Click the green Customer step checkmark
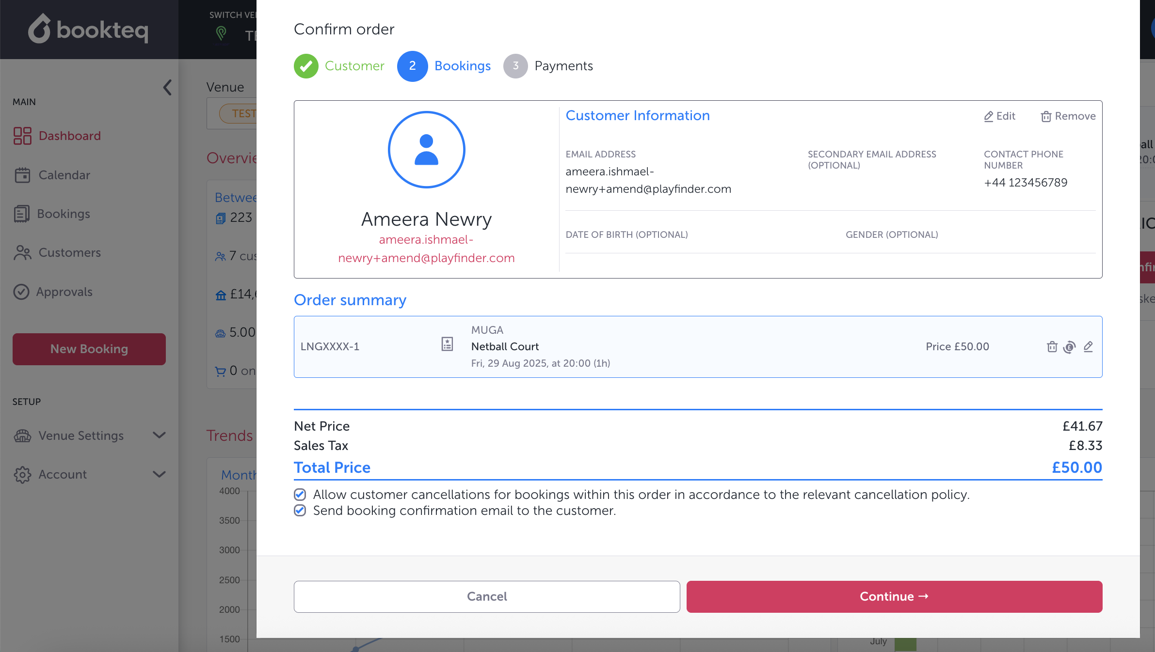Viewport: 1155px width, 652px height. click(306, 66)
